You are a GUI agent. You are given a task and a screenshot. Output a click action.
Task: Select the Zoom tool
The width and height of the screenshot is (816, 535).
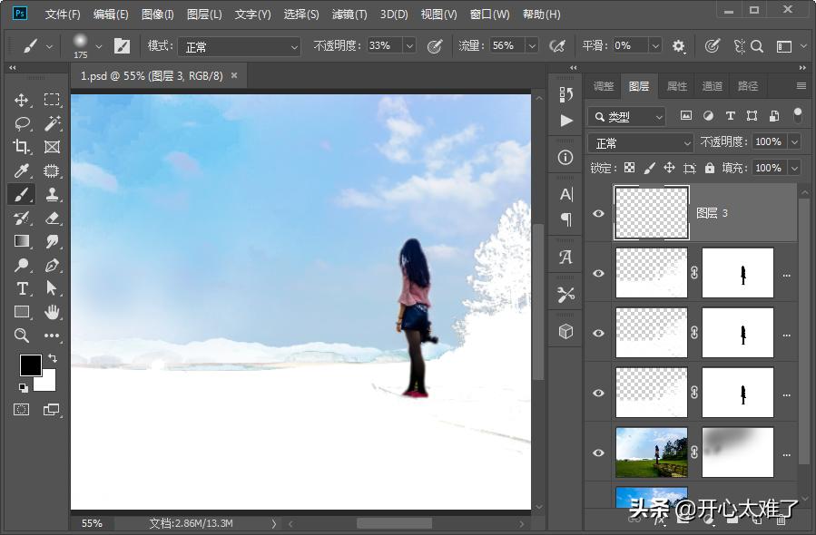(x=20, y=336)
